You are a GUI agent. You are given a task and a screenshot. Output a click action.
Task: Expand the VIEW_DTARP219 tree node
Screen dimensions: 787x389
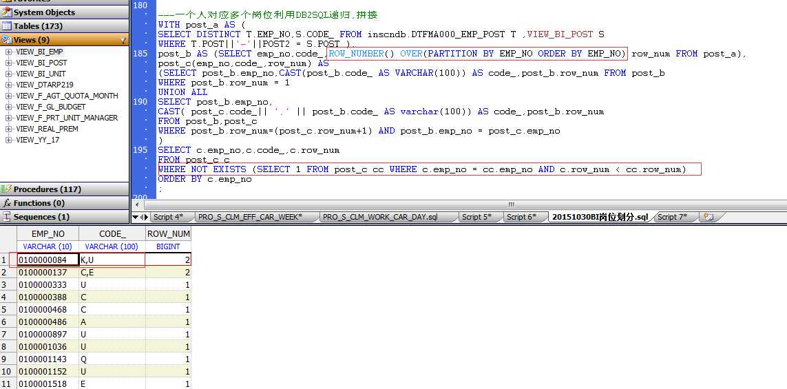[8, 85]
